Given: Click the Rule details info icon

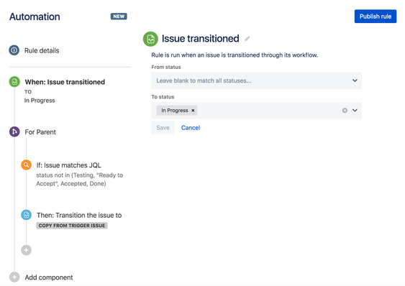Looking at the screenshot, I should [x=14, y=50].
